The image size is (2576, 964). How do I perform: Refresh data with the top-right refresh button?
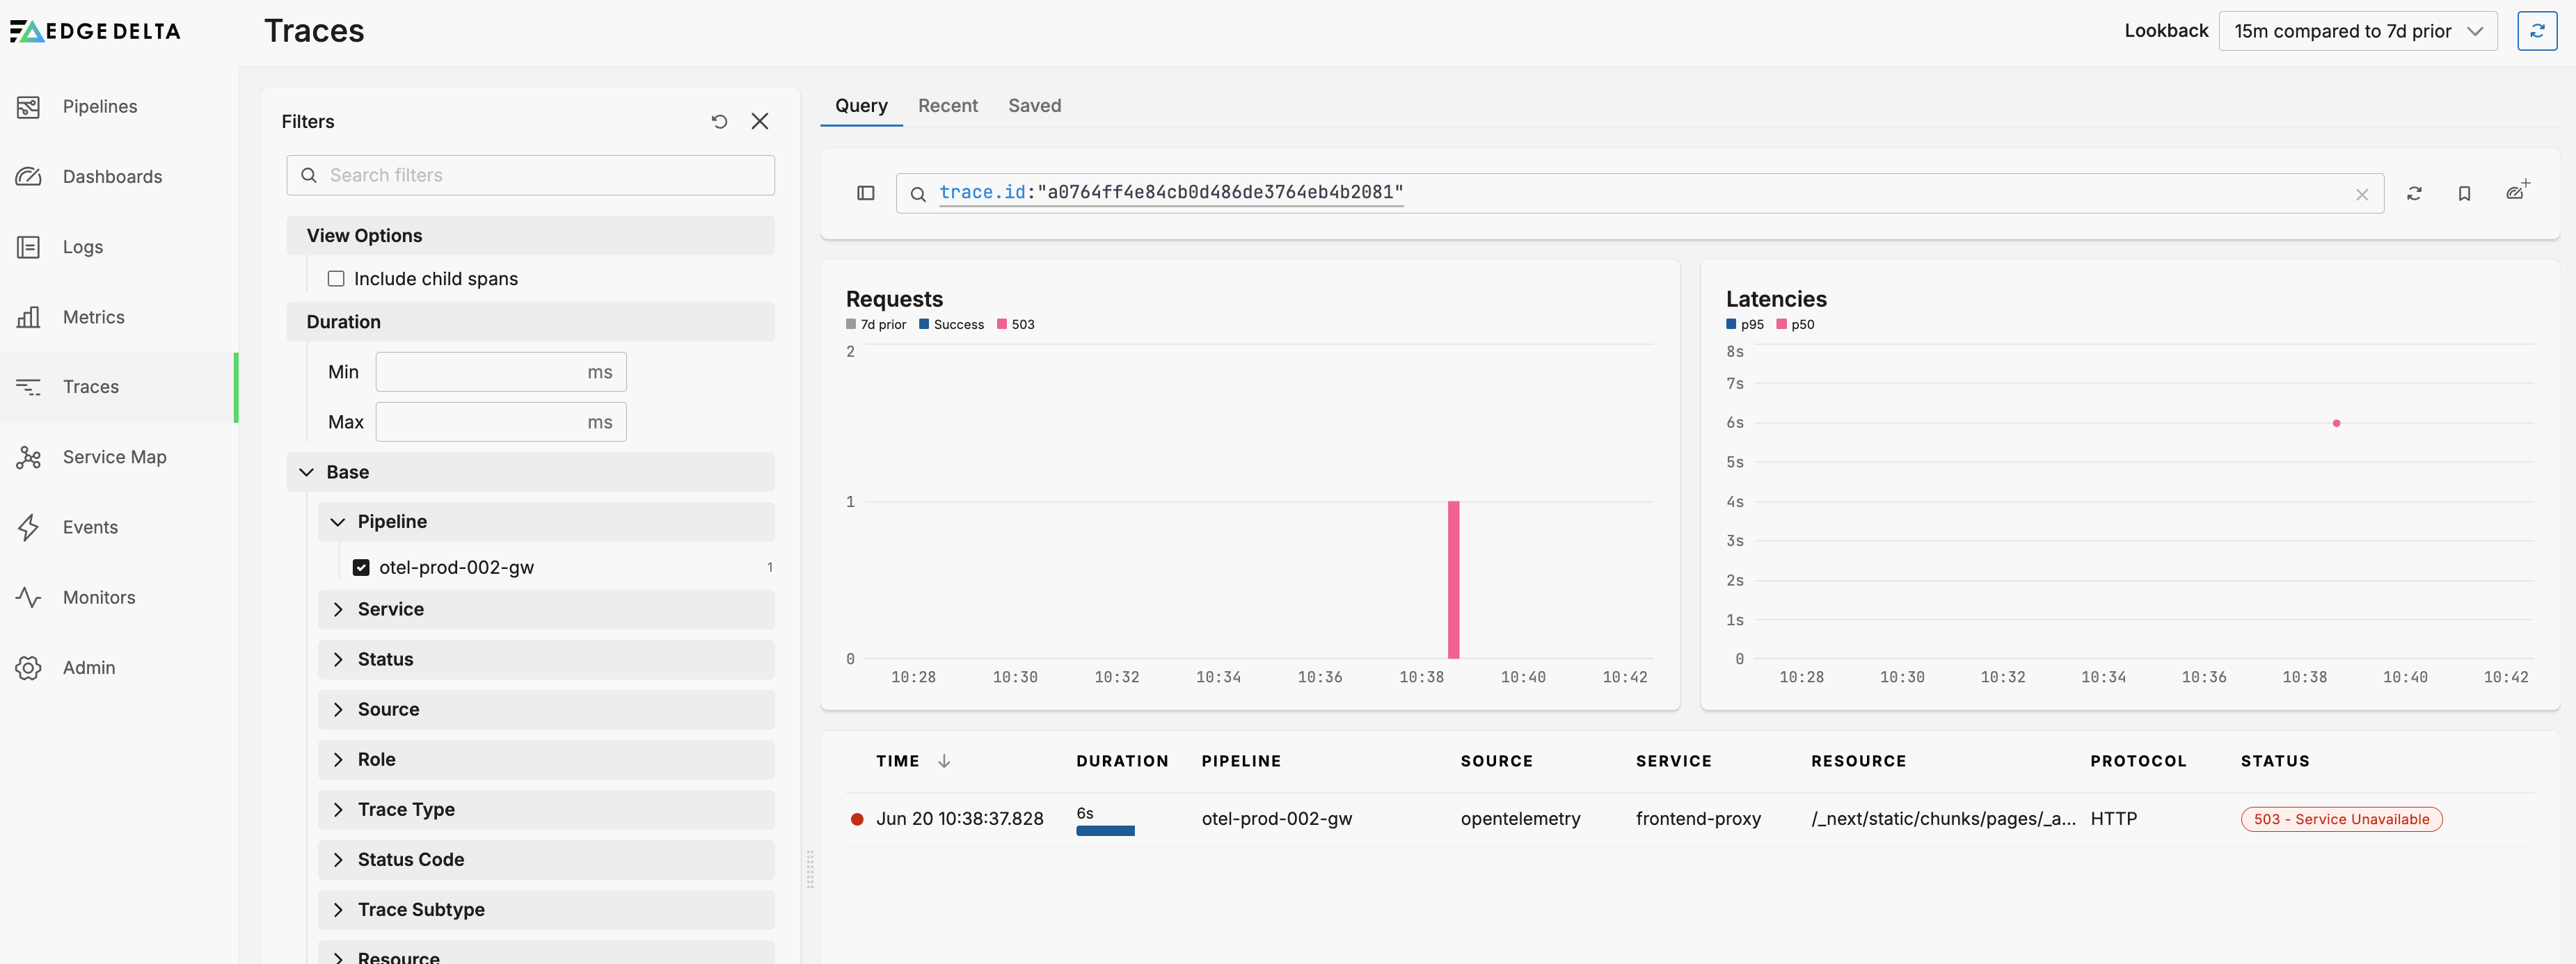pyautogui.click(x=2537, y=31)
